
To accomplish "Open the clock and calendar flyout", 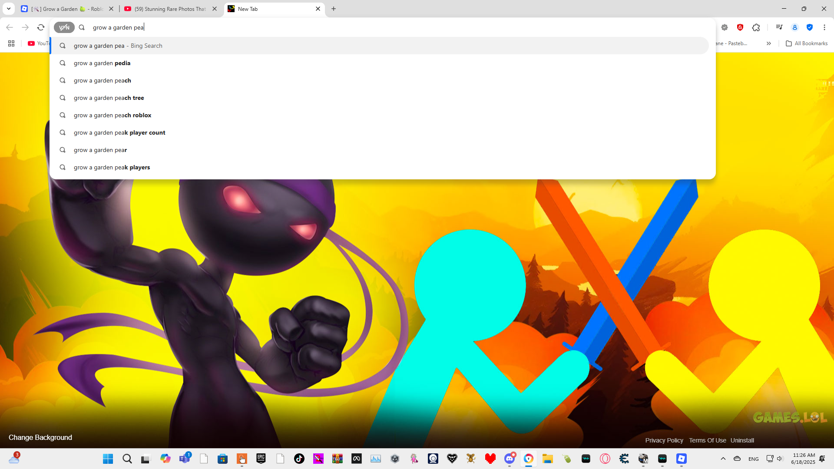I will (x=803, y=459).
